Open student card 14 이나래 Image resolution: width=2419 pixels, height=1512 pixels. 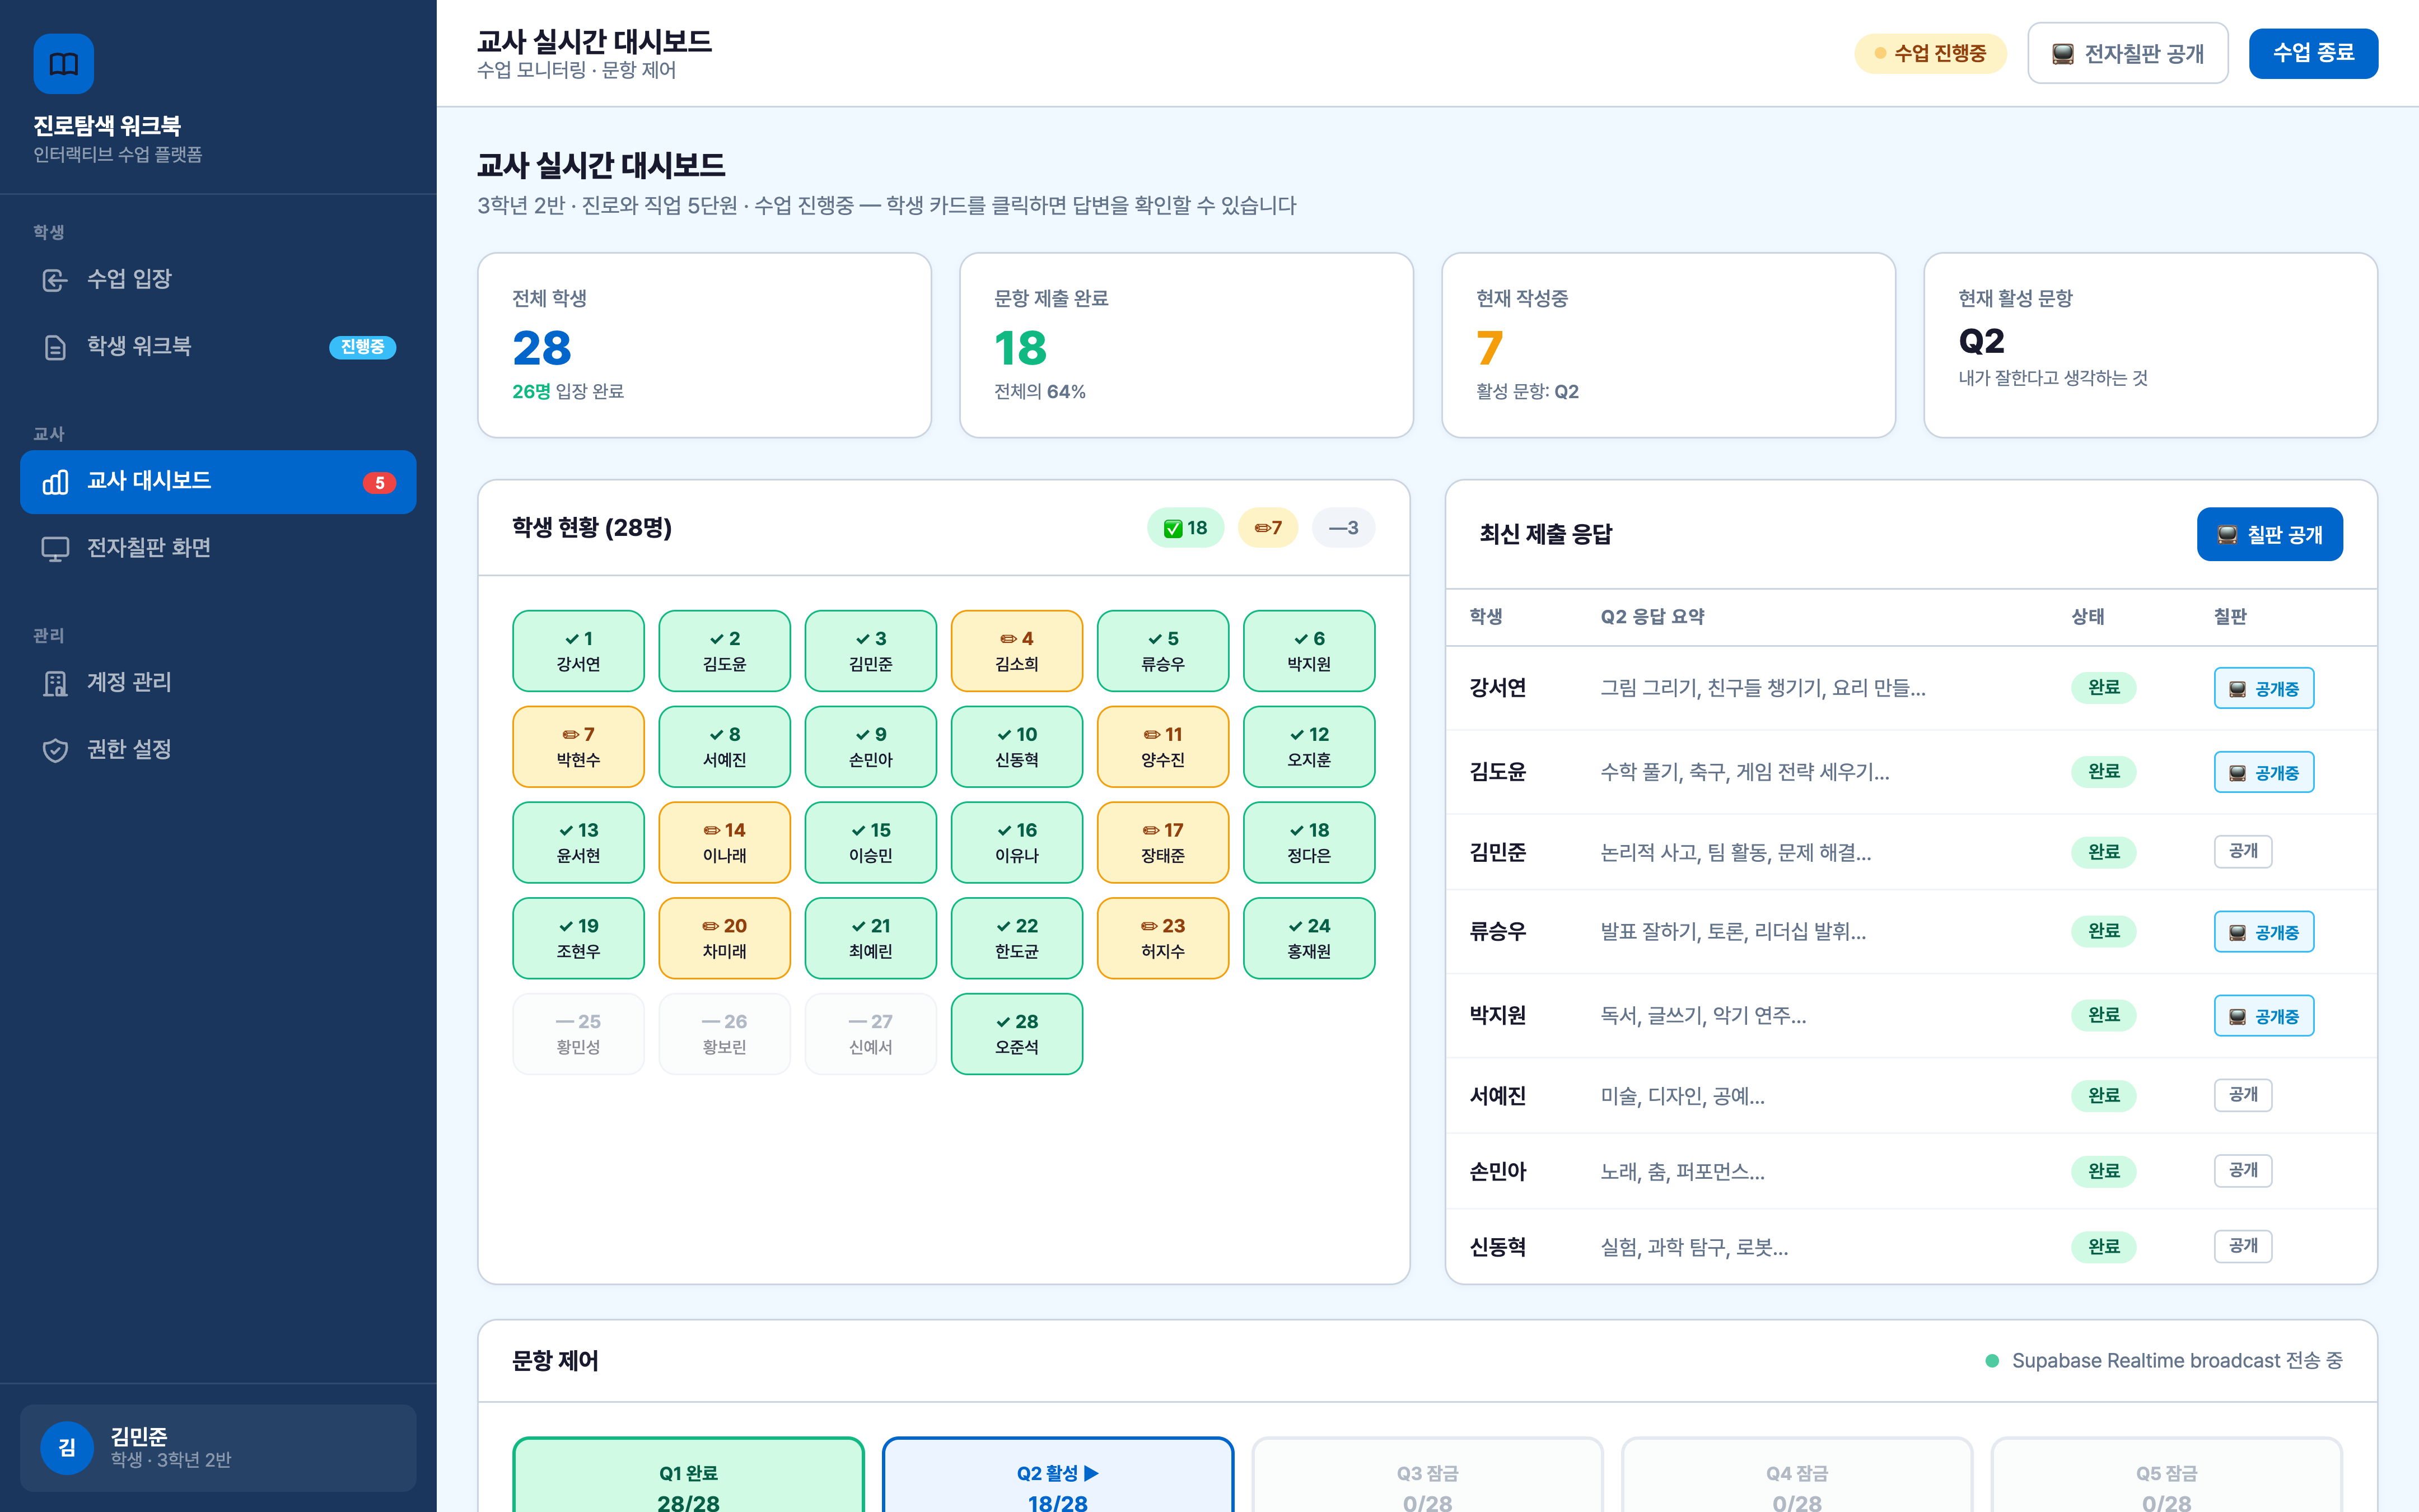tap(725, 843)
